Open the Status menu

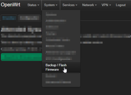click(x=33, y=5)
